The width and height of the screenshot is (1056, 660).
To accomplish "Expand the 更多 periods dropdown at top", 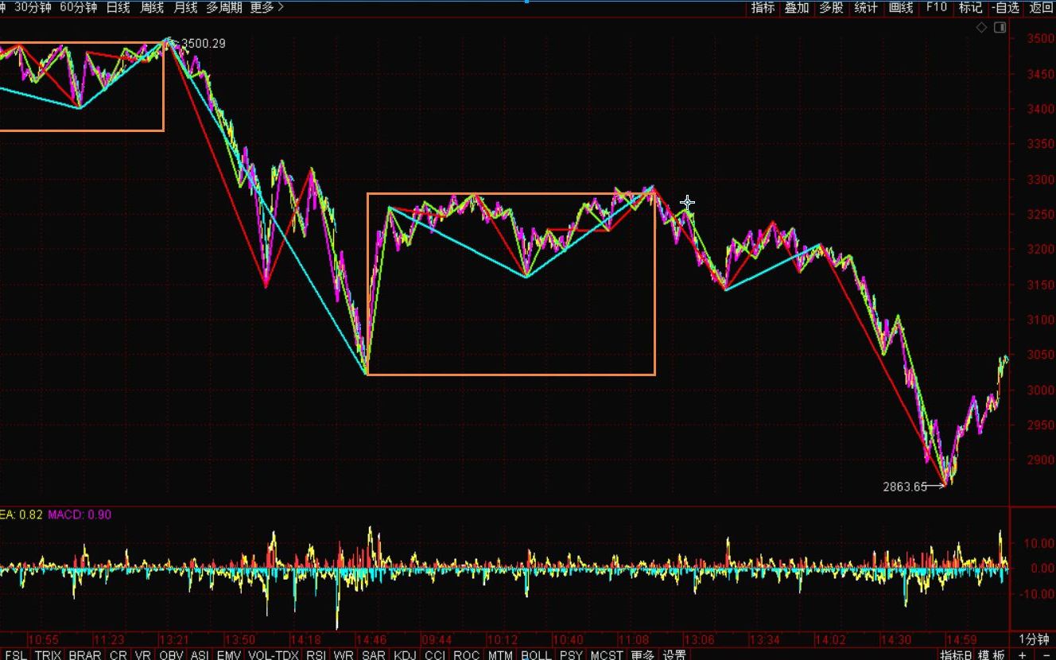I will [266, 7].
